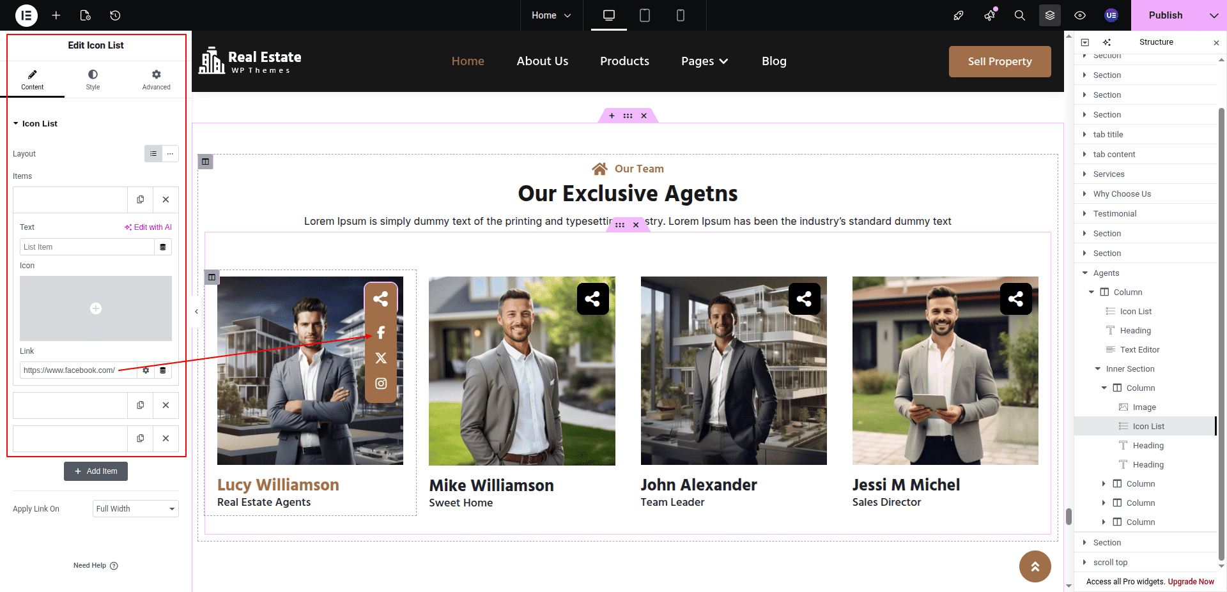Open the Apply Link On dropdown
This screenshot has width=1227, height=592.
(x=135, y=509)
